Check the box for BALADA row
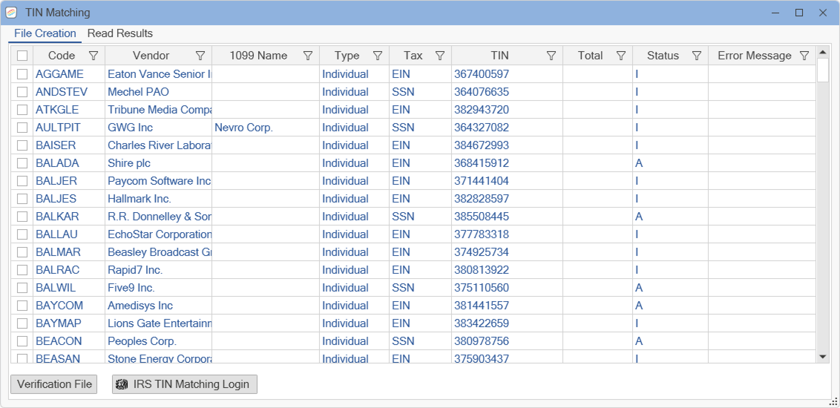 tap(22, 163)
